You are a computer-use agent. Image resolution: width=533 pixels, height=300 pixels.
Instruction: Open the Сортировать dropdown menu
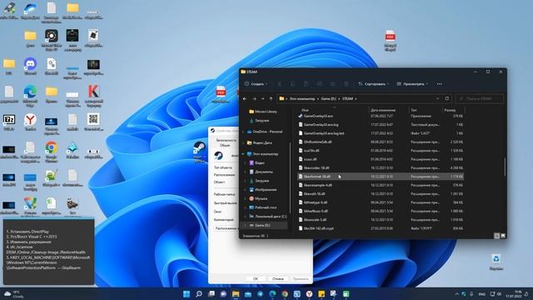click(x=373, y=84)
